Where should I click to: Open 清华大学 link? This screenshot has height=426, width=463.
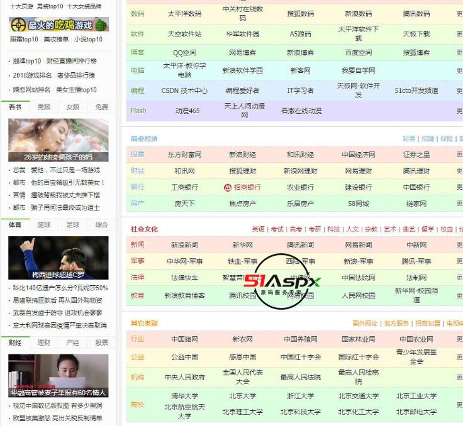tap(184, 396)
